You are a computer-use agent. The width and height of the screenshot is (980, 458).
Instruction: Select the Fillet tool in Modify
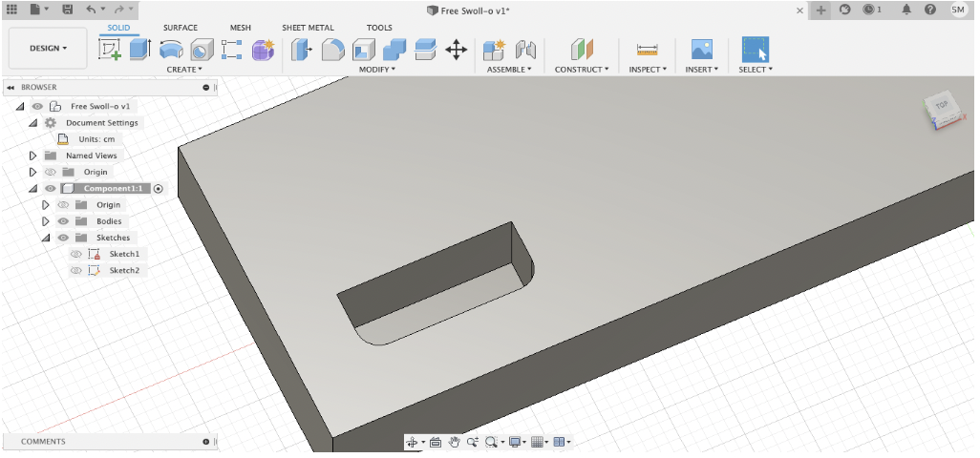point(332,50)
